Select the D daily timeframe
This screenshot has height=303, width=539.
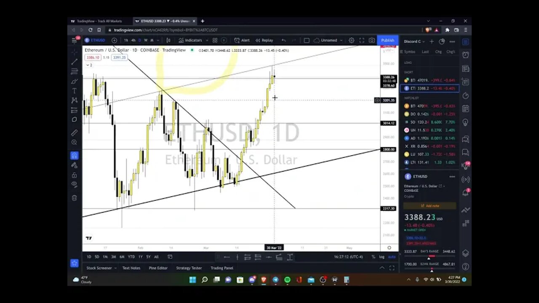tap(140, 40)
